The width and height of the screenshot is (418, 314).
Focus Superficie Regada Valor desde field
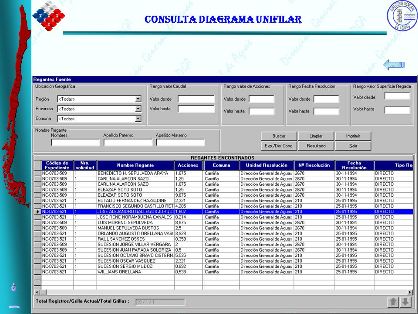(397, 96)
